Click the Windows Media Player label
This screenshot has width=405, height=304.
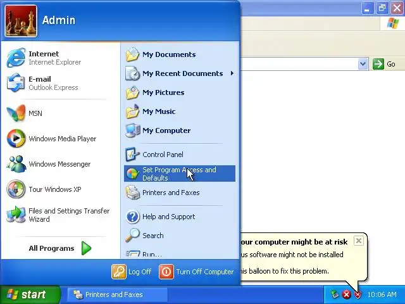click(63, 139)
